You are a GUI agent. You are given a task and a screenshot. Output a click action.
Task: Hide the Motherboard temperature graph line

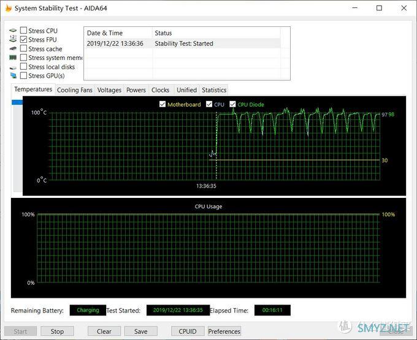point(163,104)
